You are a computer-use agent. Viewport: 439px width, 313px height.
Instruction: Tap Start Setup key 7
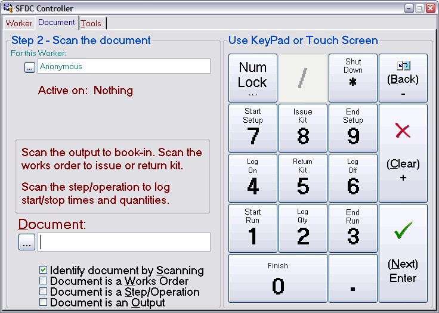click(253, 128)
